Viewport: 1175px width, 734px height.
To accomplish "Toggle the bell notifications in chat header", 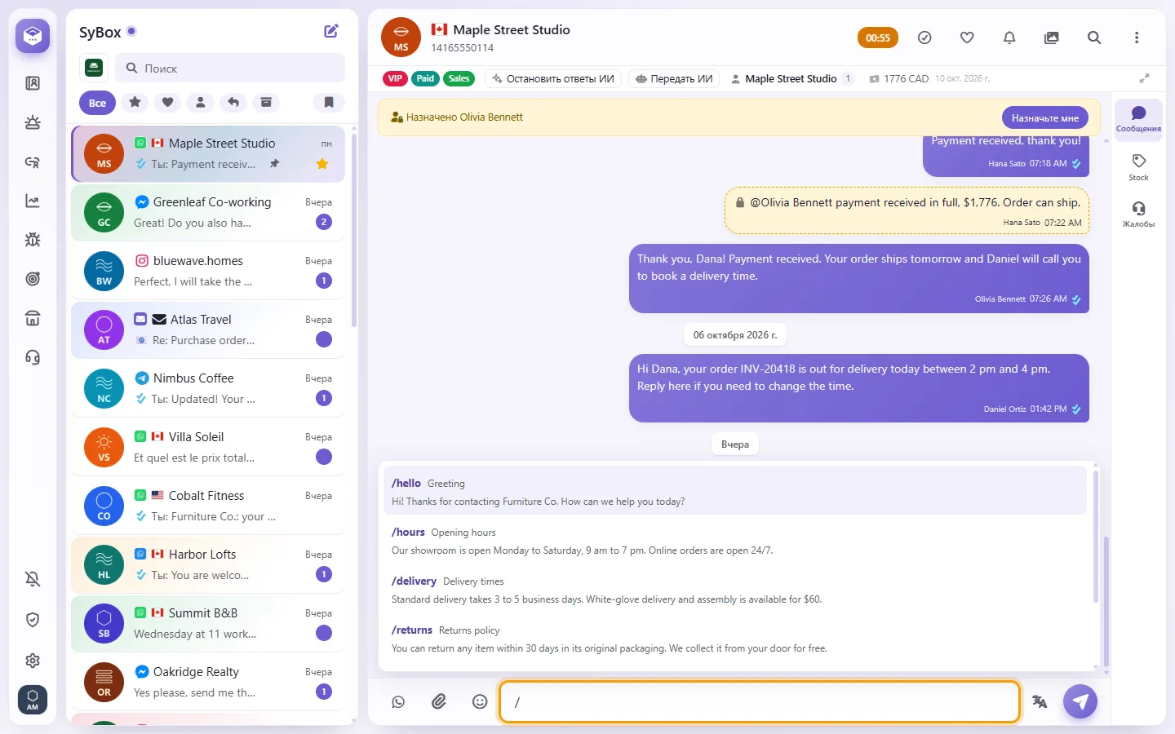I will click(1009, 38).
